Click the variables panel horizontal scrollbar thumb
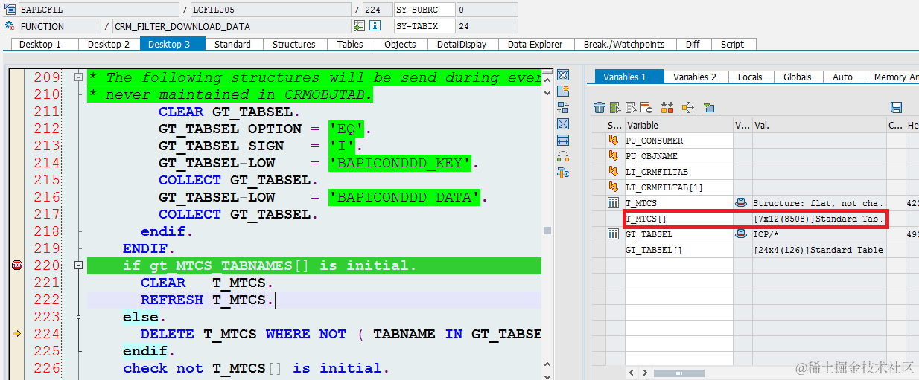The image size is (919, 380). [679, 373]
